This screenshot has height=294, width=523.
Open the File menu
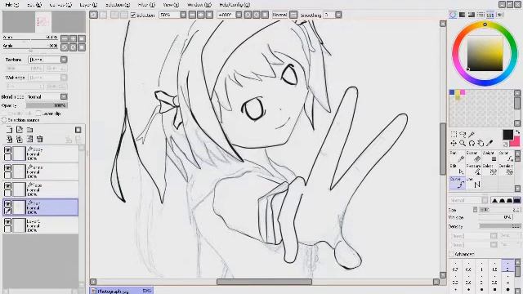pyautogui.click(x=12, y=5)
